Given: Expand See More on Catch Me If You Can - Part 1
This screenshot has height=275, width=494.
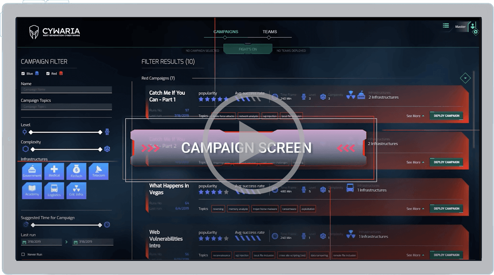Looking at the screenshot, I should tap(415, 116).
